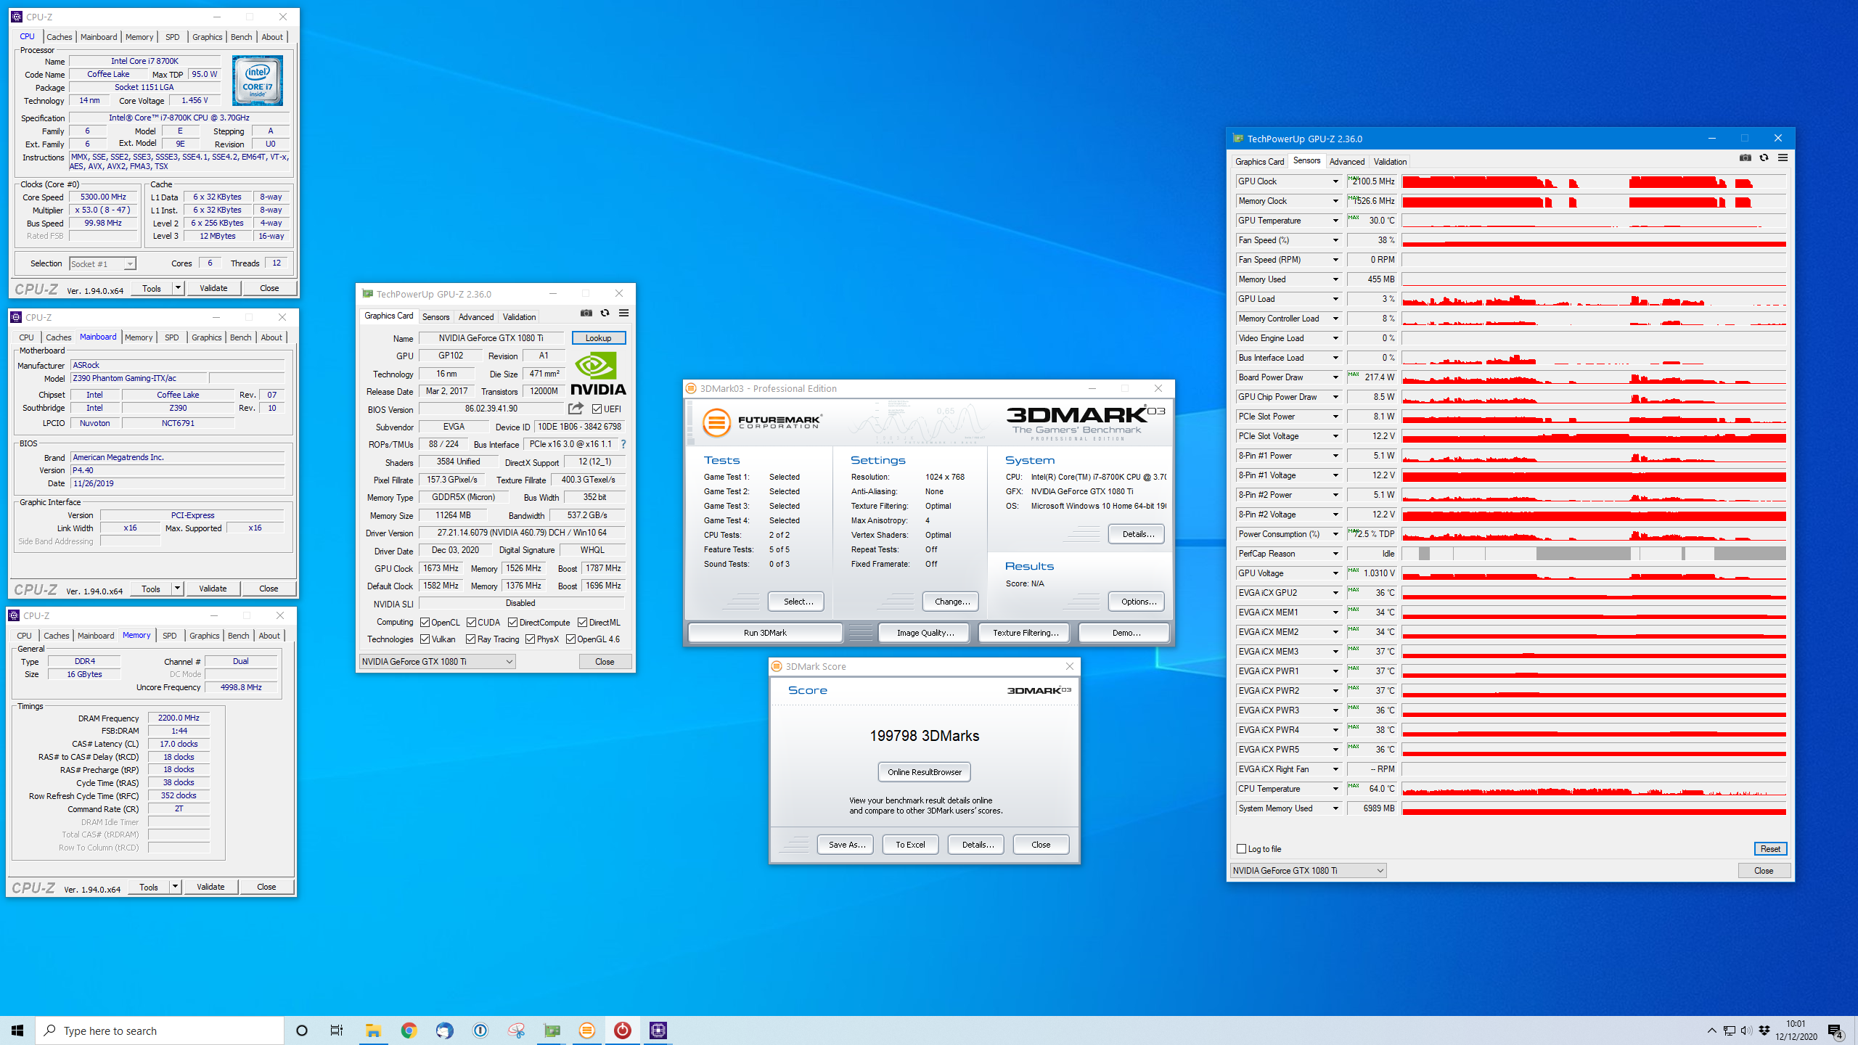Viewport: 1858px width, 1045px height.
Task: Click the Cortana circle icon on taskbar
Action: 302,1030
